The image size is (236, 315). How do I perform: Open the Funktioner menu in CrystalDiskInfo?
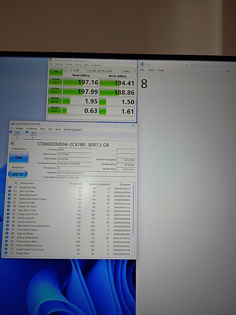coord(32,129)
